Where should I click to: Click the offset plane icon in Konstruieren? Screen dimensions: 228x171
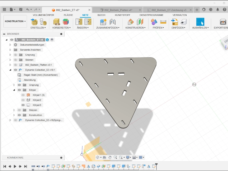click(x=131, y=22)
